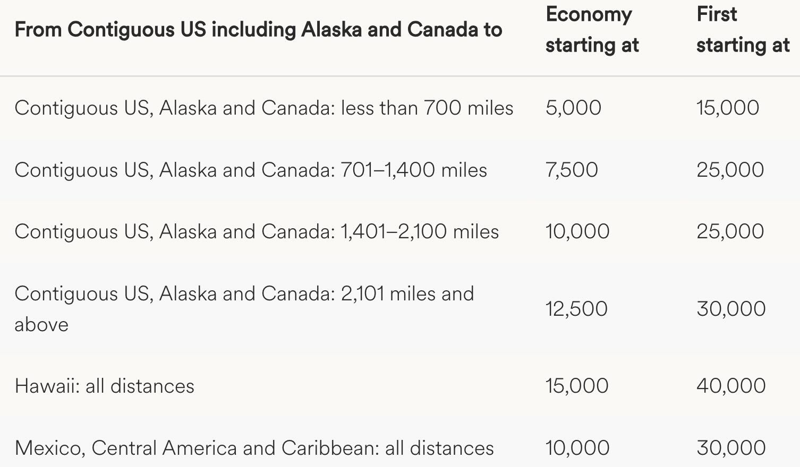Click the 12,500 economy miles value
The height and width of the screenshot is (467, 800).
tap(576, 309)
